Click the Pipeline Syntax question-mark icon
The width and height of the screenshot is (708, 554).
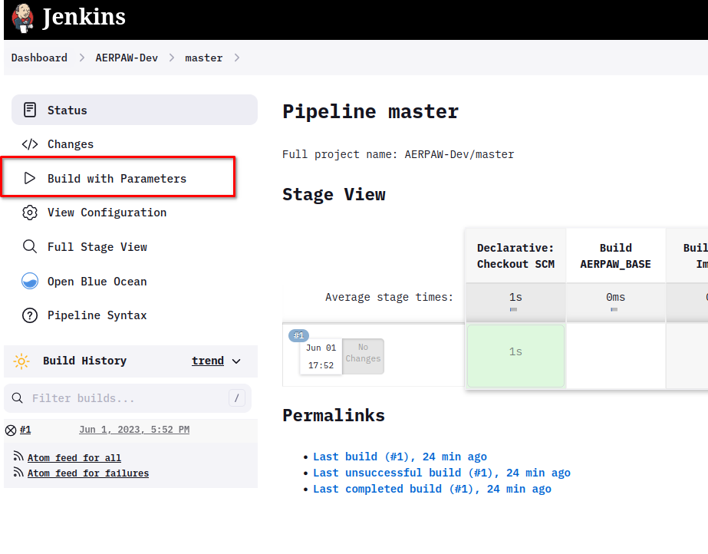click(x=30, y=315)
